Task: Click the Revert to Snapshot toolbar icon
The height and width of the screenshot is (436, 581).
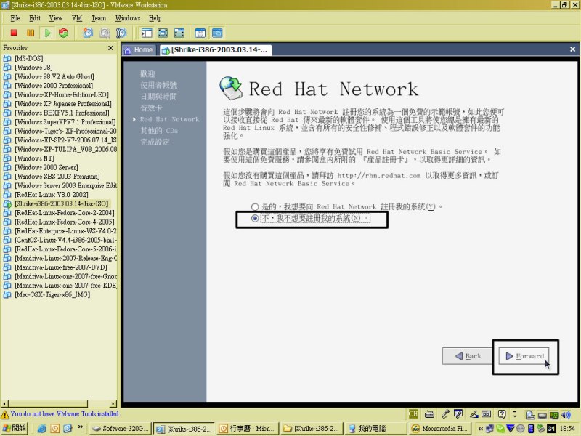Action: 105,33
